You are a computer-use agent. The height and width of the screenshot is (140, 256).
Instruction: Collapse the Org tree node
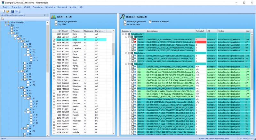(x=5, y=25)
